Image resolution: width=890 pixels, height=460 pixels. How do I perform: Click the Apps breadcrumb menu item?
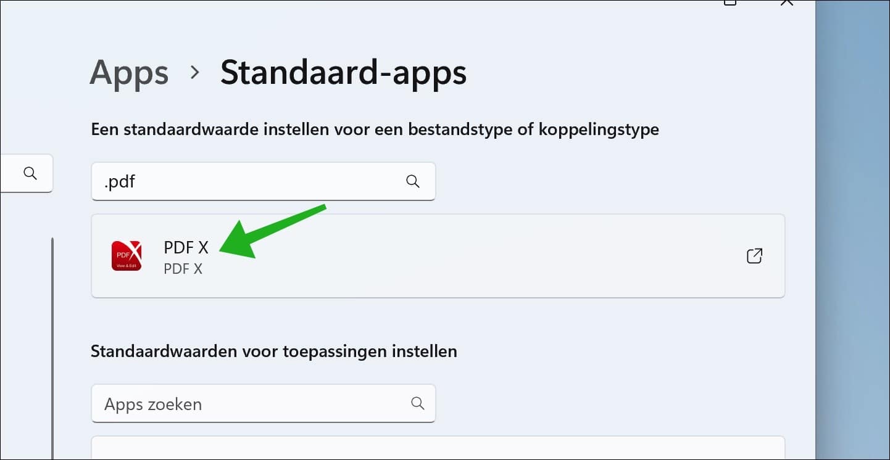coord(128,72)
